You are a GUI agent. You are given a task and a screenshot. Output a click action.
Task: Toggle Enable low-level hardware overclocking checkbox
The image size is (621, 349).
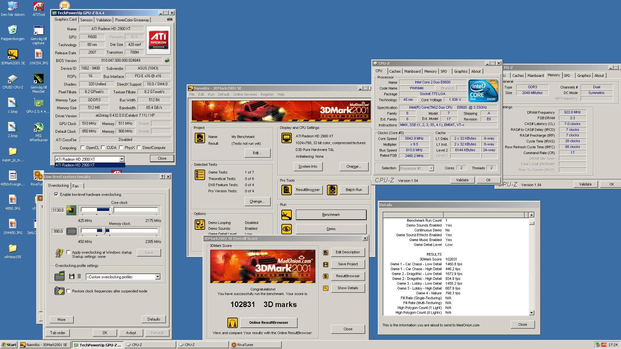pos(56,194)
